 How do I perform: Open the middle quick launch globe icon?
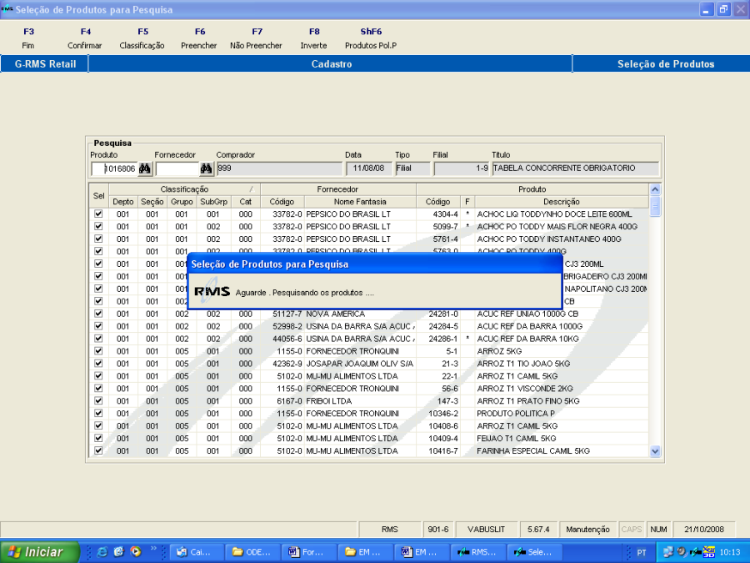pos(119,552)
